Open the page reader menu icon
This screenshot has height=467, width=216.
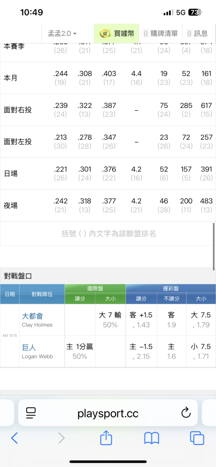pyautogui.click(x=31, y=413)
